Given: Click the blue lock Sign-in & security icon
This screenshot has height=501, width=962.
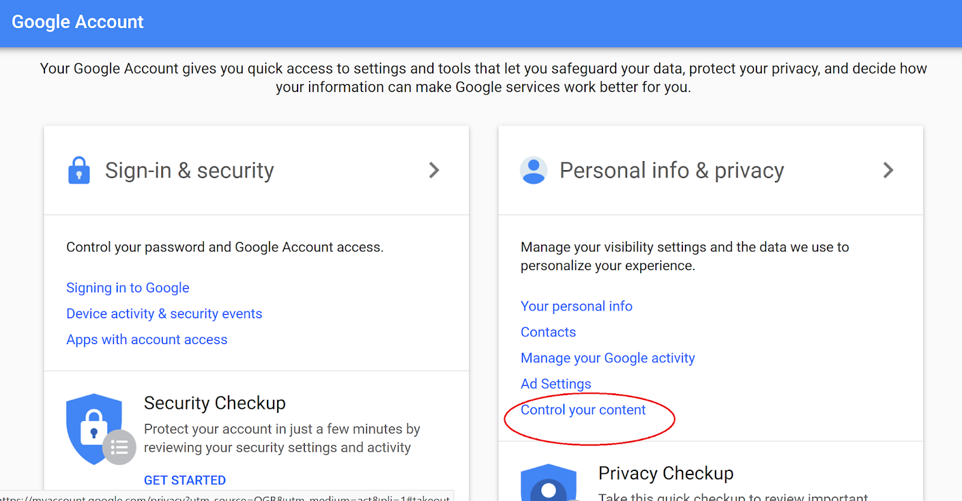Looking at the screenshot, I should (79, 170).
